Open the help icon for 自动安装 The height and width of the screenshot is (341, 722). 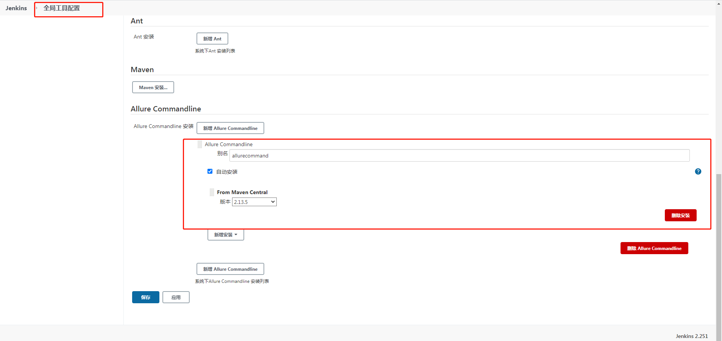pos(698,171)
